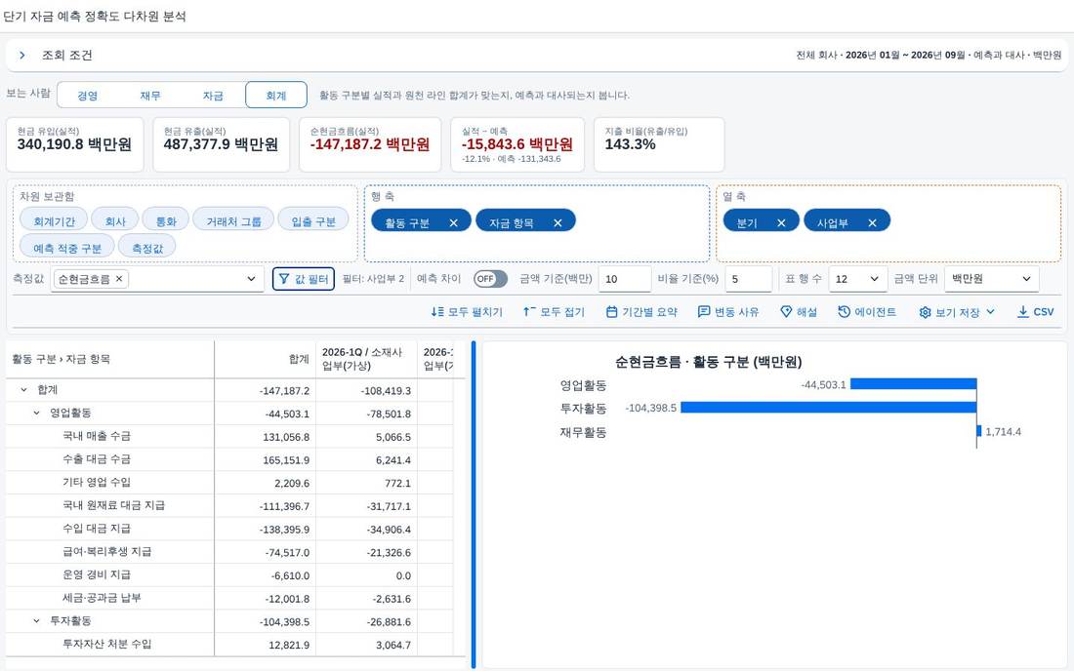1074x671 pixels.
Task: Collapse the 영업활동 tree row
Action: tap(36, 414)
